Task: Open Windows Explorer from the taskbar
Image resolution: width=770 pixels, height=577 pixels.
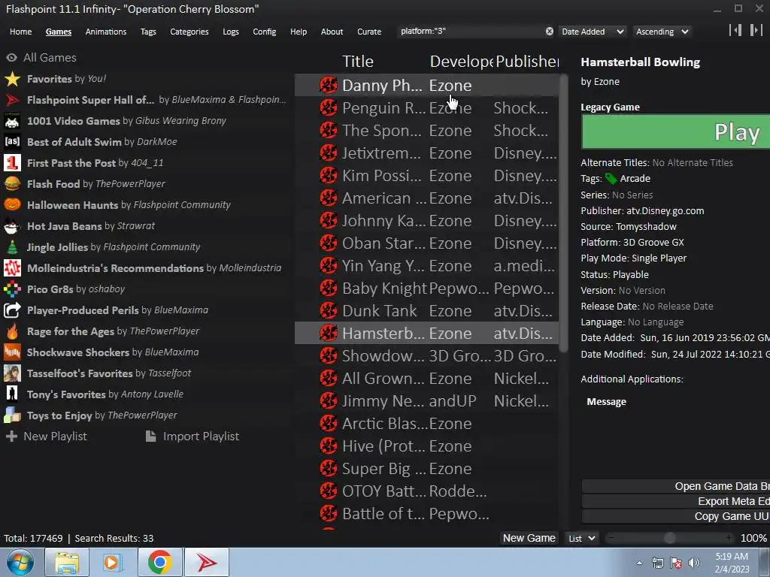Action: [x=67, y=562]
